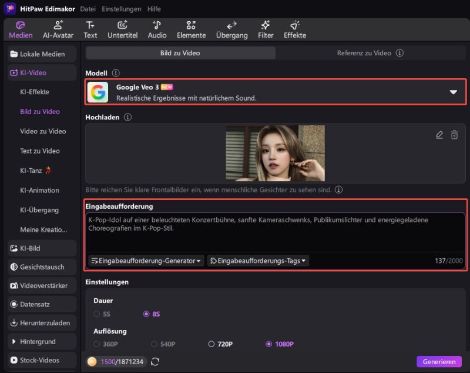The height and width of the screenshot is (373, 470).
Task: Open the Audio tool
Action: pos(157,30)
